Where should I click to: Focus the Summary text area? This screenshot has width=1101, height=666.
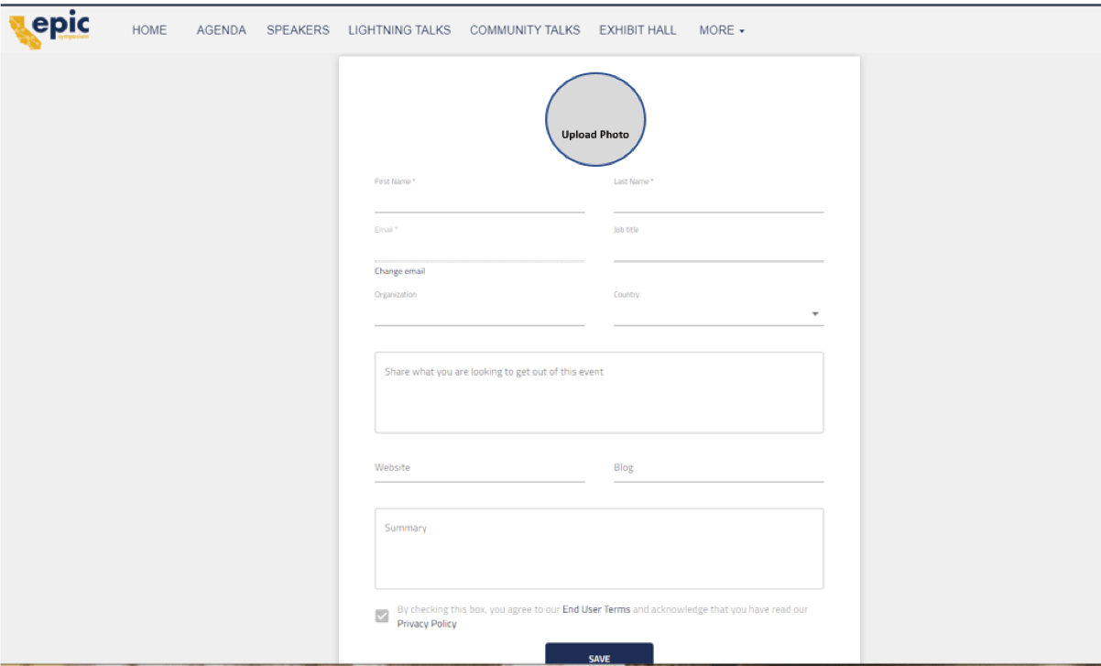pyautogui.click(x=599, y=549)
